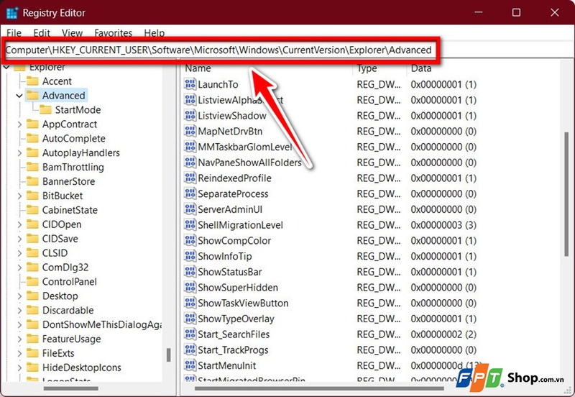
Task: Expand the Discardable key
Action: (x=19, y=310)
